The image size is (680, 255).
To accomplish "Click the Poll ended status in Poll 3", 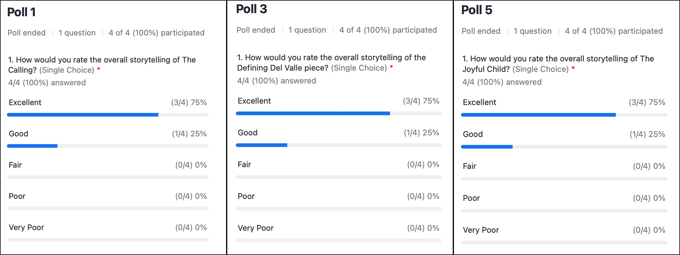I will 255,30.
